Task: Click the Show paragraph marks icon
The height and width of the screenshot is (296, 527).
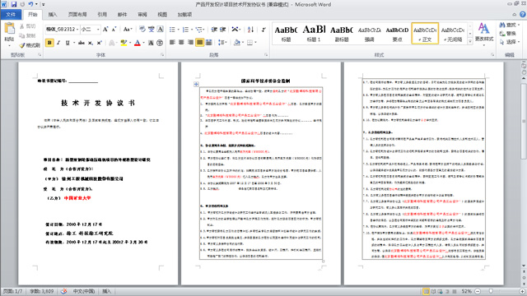Action: click(263, 30)
